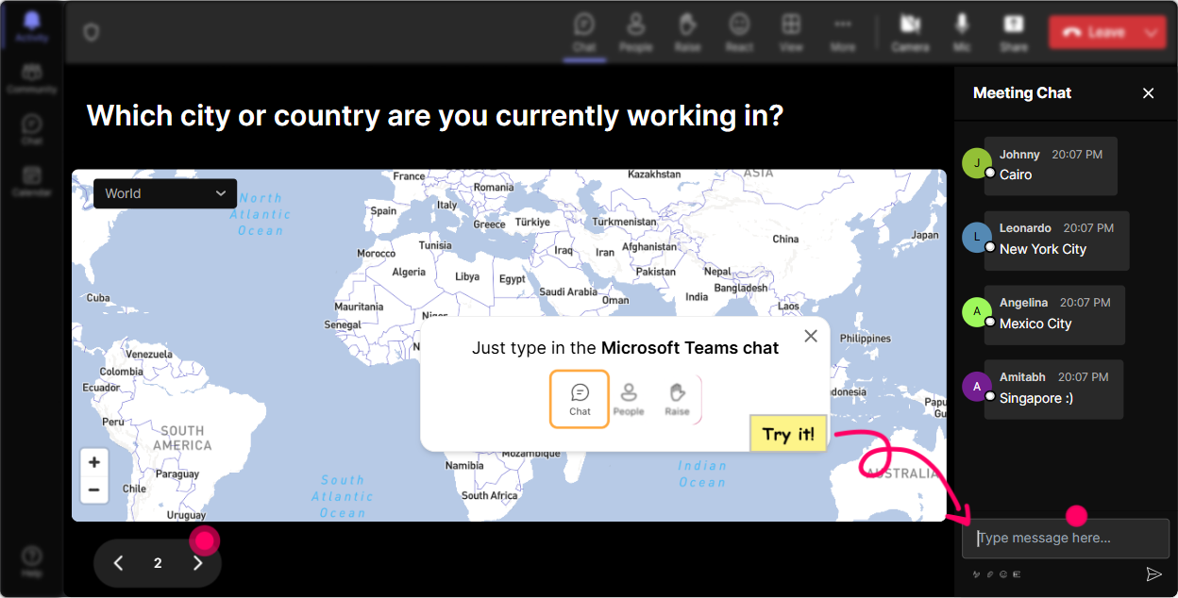Open the React emoji menu
Screen dimensions: 1178x598
[x=739, y=32]
